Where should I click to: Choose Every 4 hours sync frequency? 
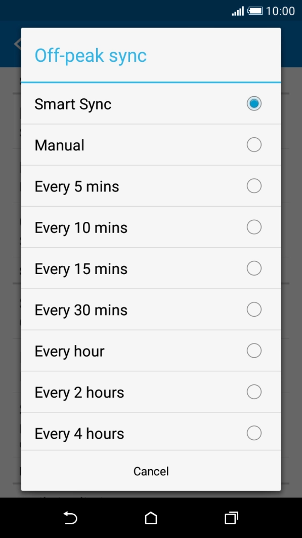click(x=150, y=433)
